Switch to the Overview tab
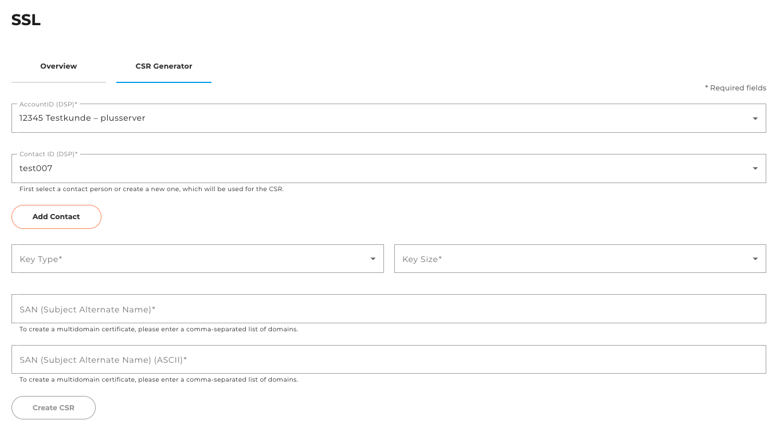776x432 pixels. click(58, 66)
